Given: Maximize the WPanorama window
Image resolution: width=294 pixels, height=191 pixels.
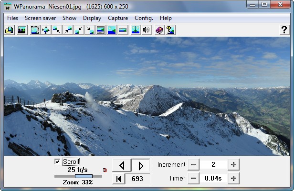Looking at the screenshot, I should click(264, 5).
